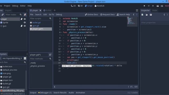Viewport: 169px width, 95px height.
Task: Open script editor Search menu
Action: [x=38, y=15]
